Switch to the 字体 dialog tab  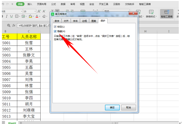click(75, 21)
